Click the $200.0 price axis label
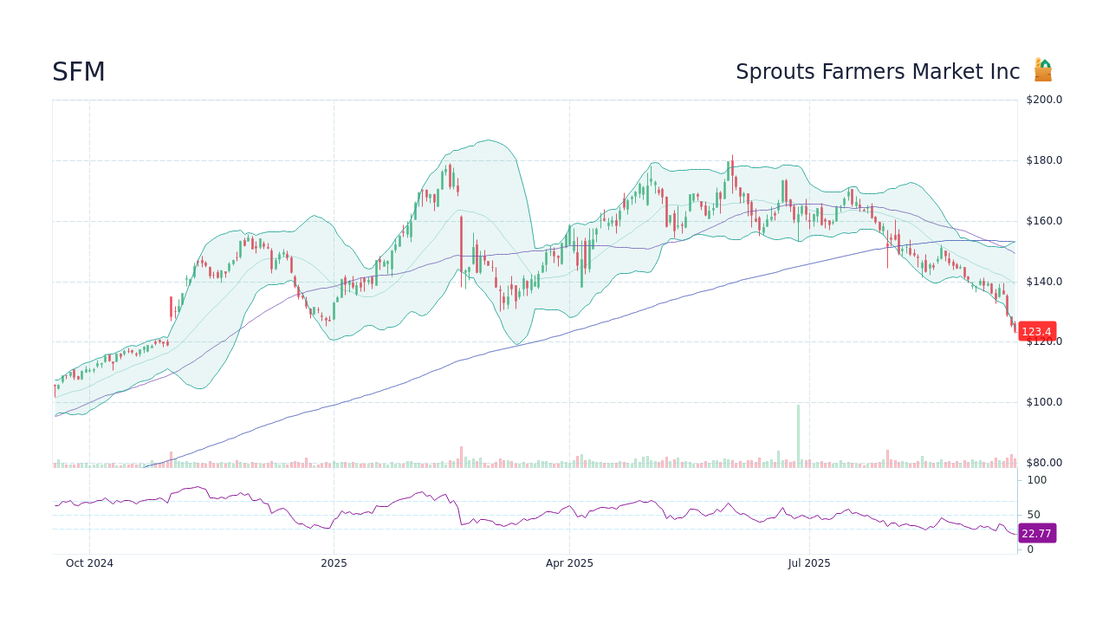1109x624 pixels. pyautogui.click(x=1044, y=100)
